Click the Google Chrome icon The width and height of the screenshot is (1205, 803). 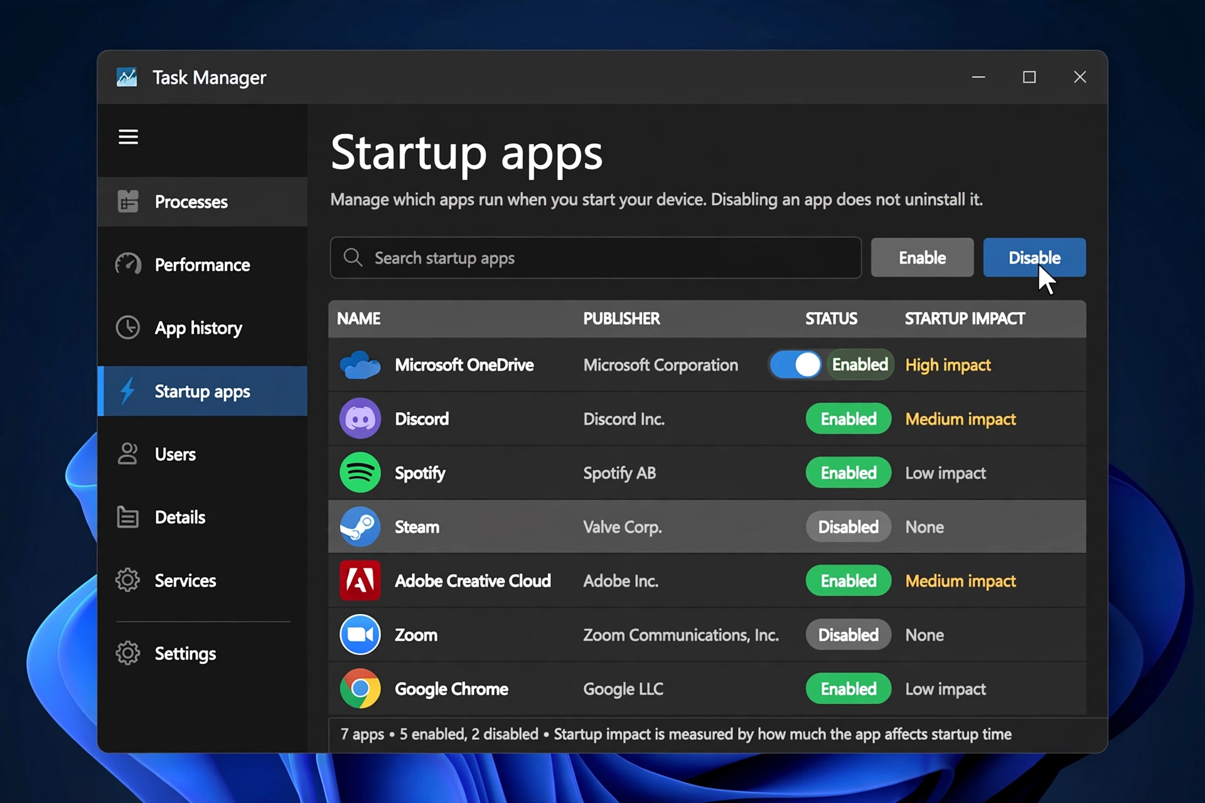point(360,688)
